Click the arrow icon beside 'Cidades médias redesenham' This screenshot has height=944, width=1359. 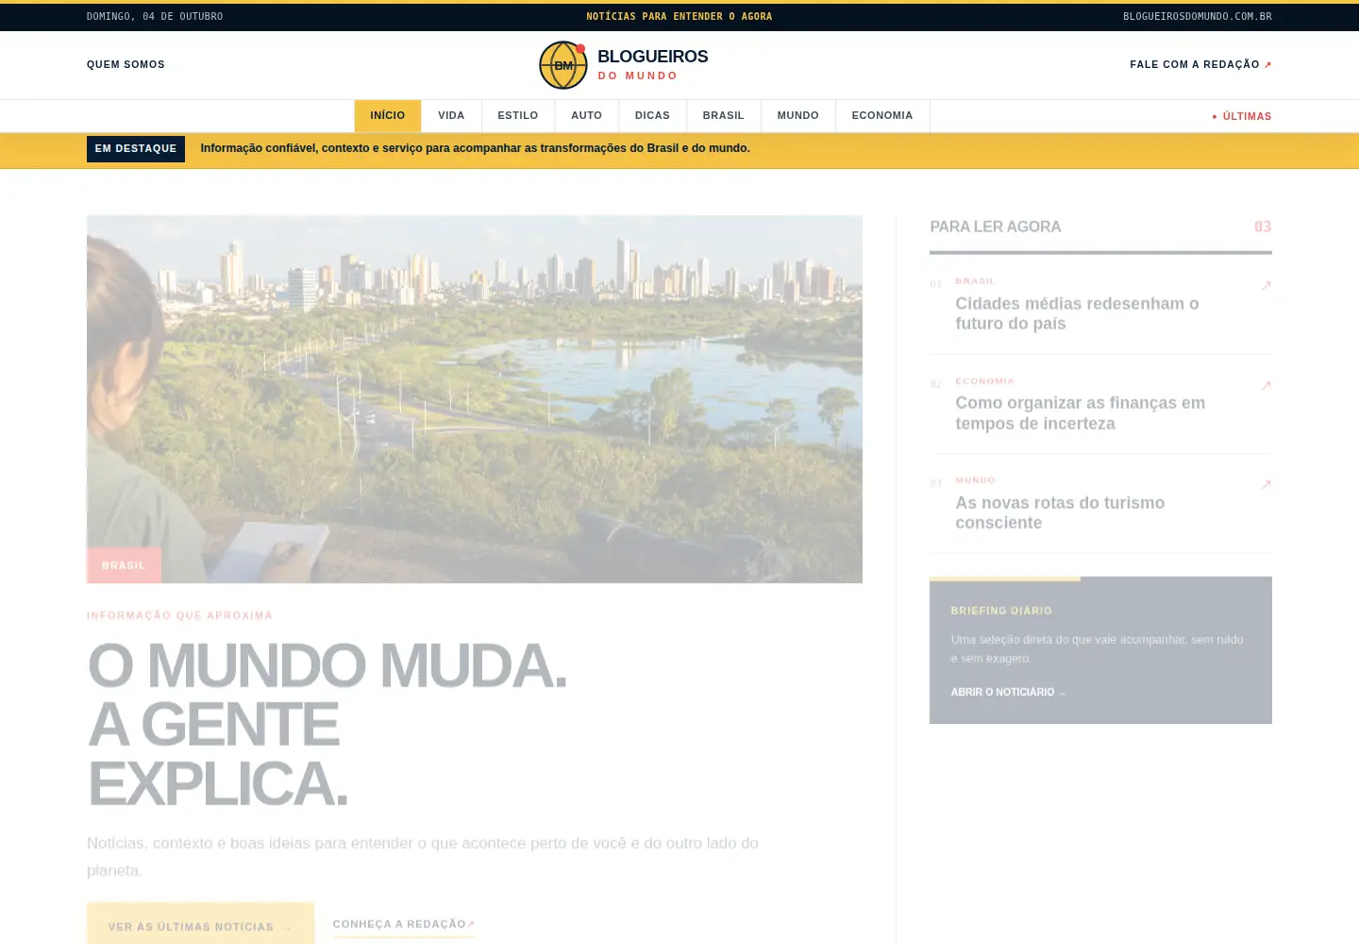click(x=1267, y=285)
